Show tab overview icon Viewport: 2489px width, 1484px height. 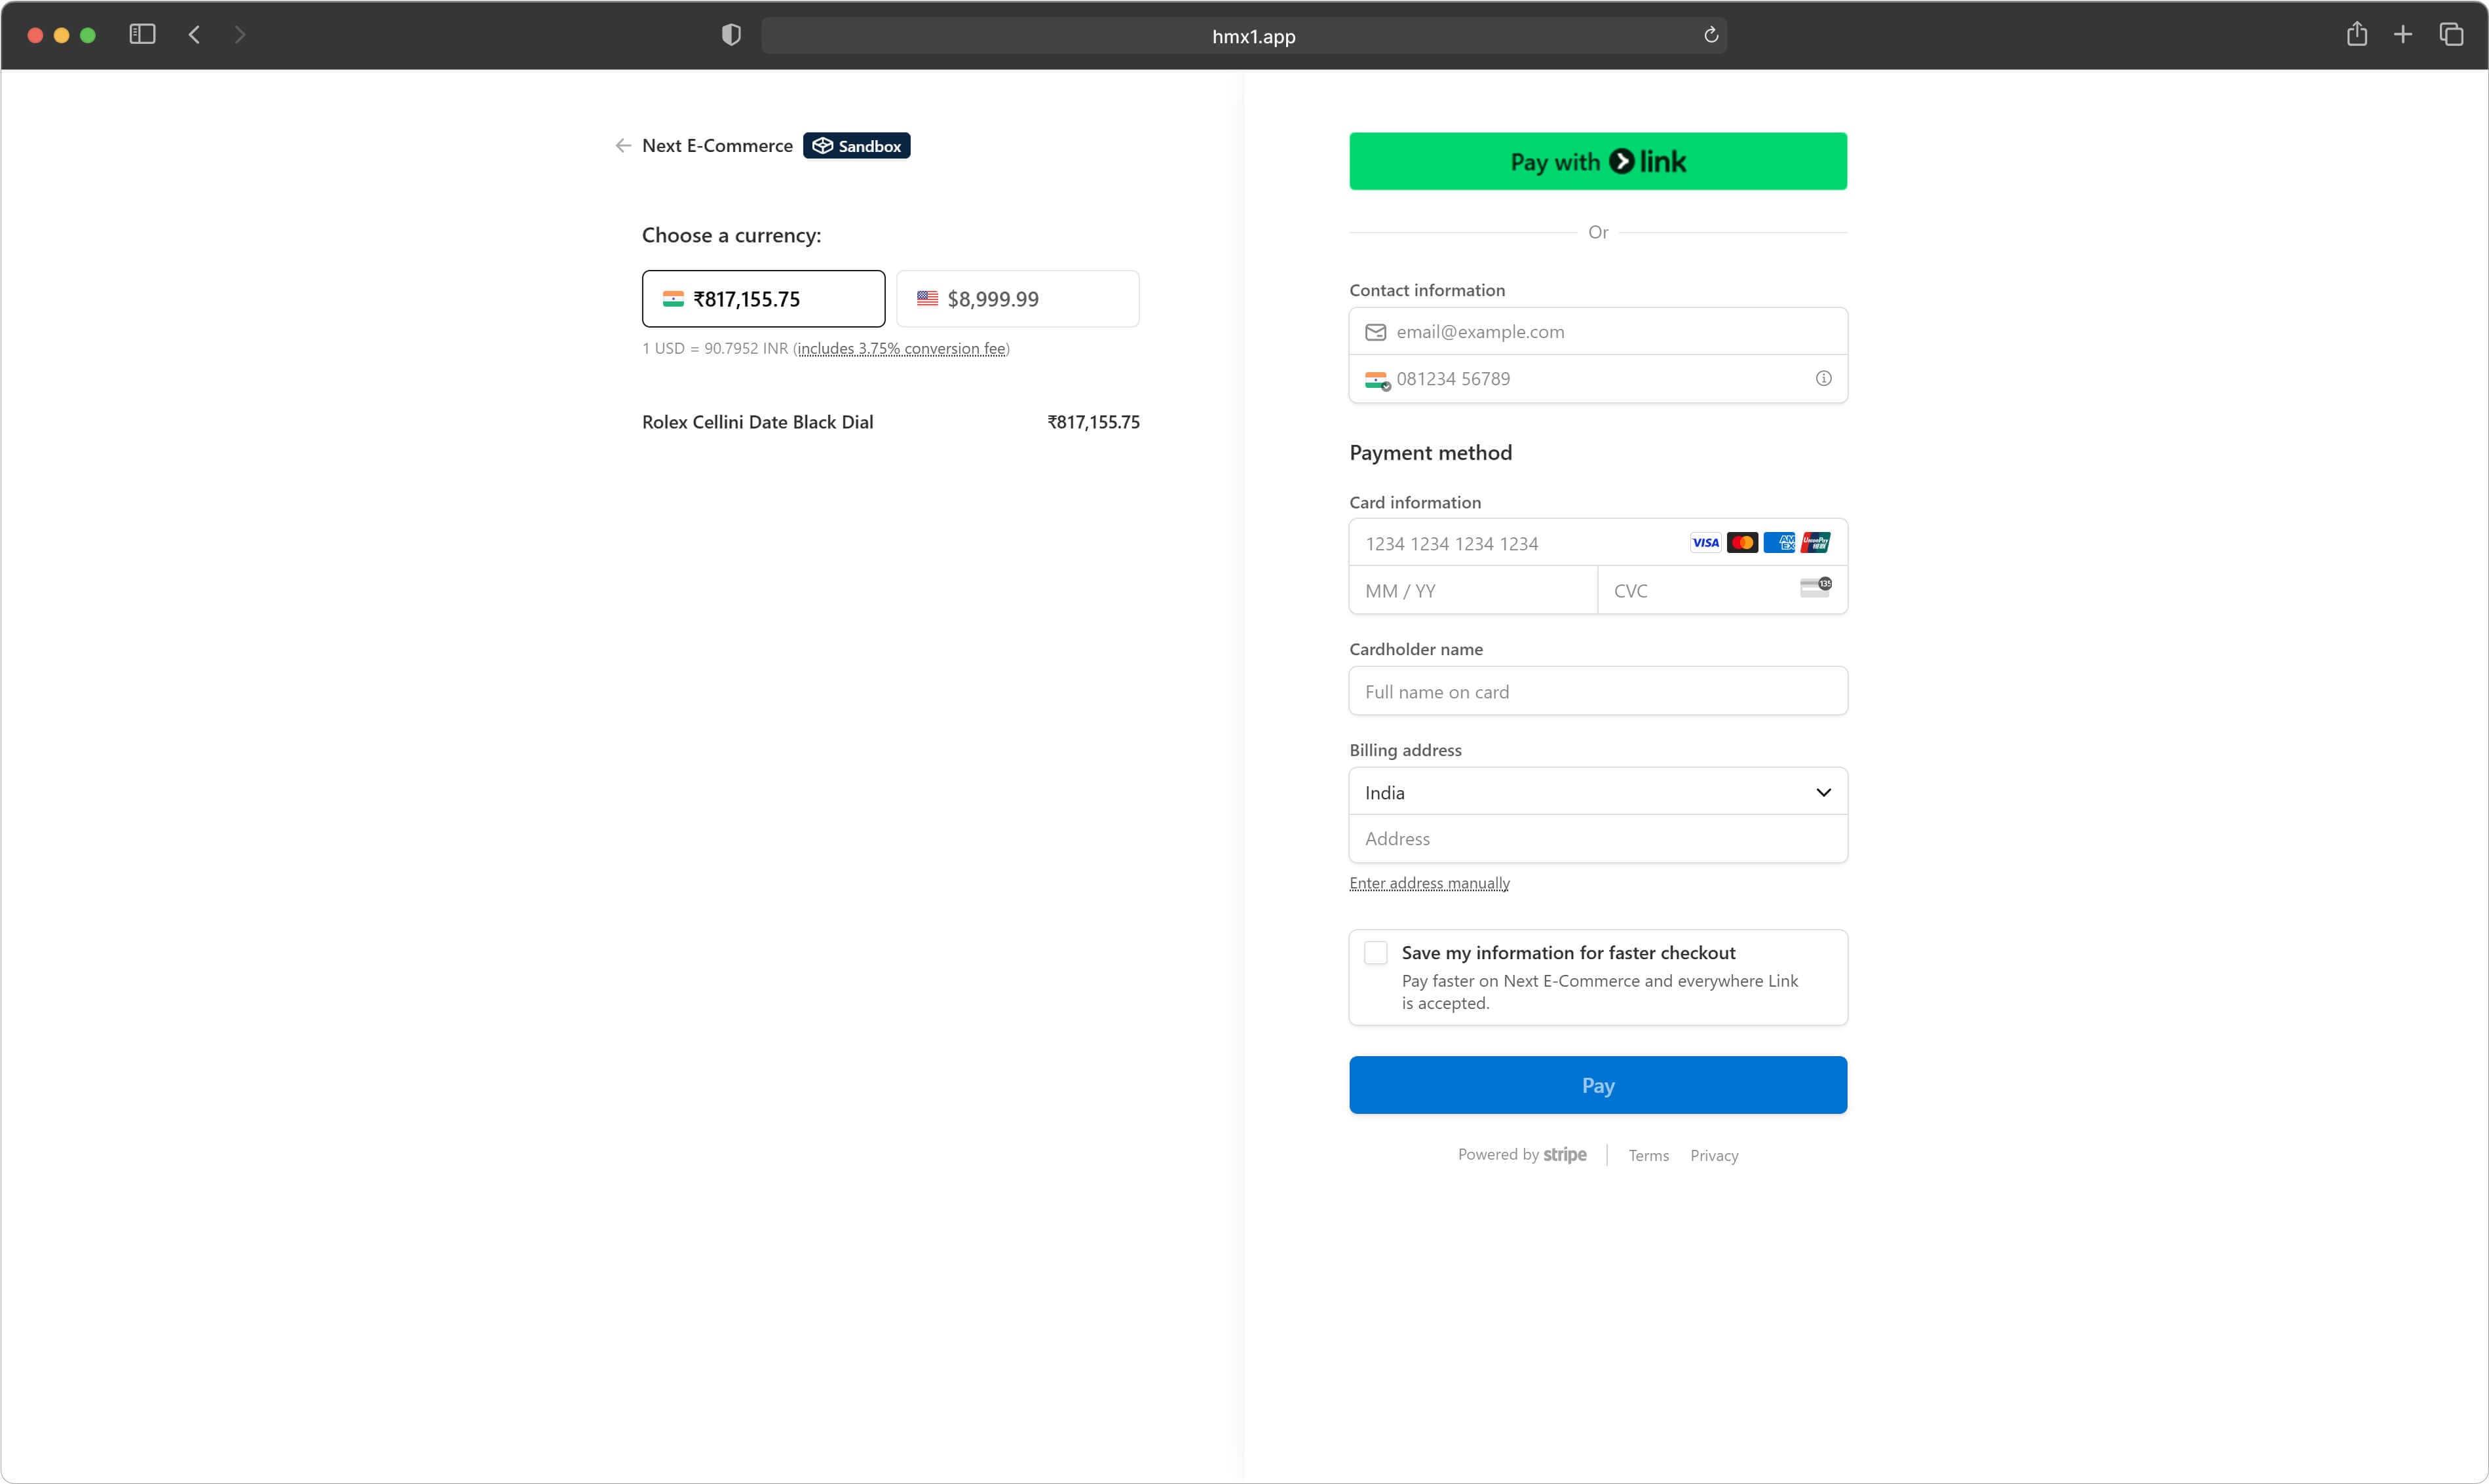click(x=2450, y=35)
